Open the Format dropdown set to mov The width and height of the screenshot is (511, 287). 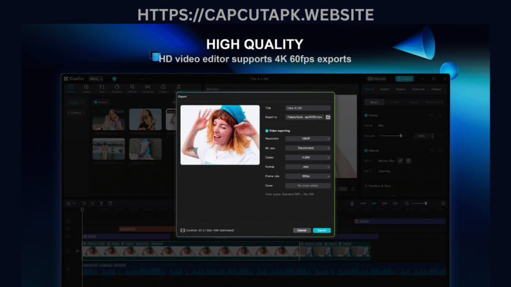[x=307, y=167]
